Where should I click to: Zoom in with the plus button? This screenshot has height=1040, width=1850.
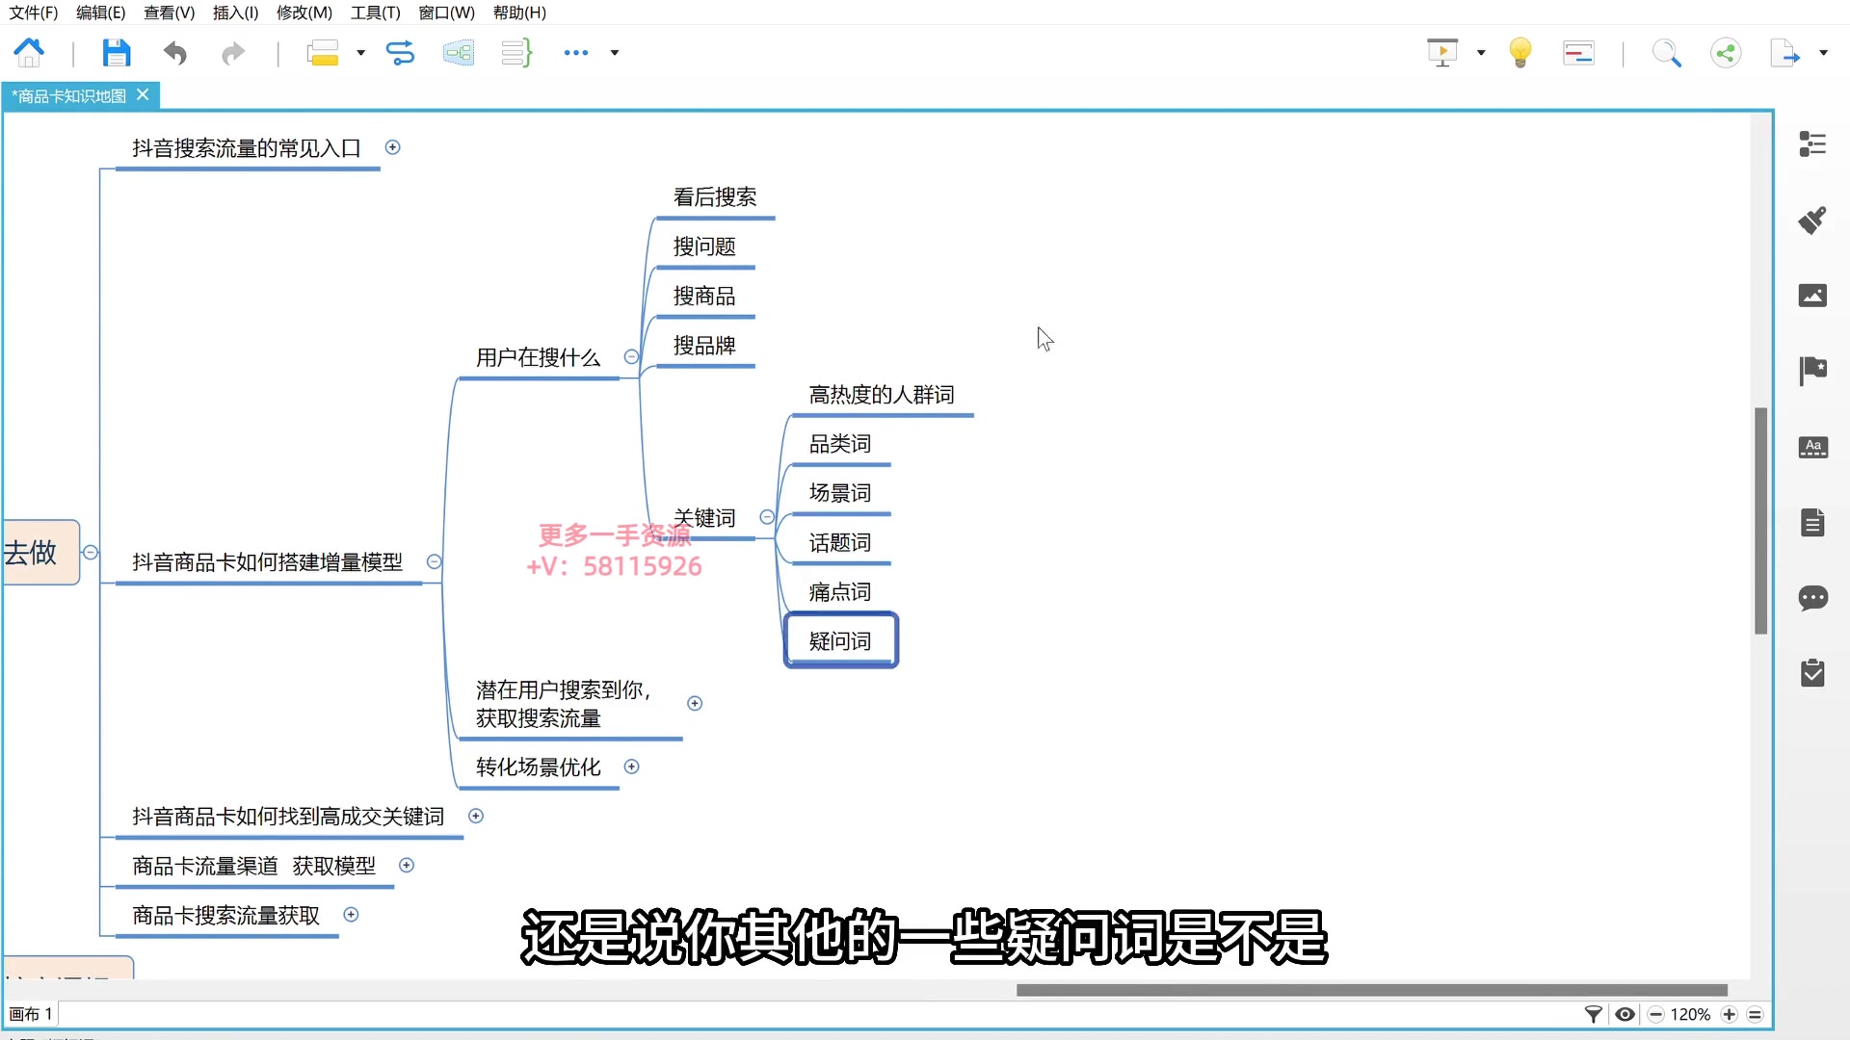click(x=1730, y=1014)
